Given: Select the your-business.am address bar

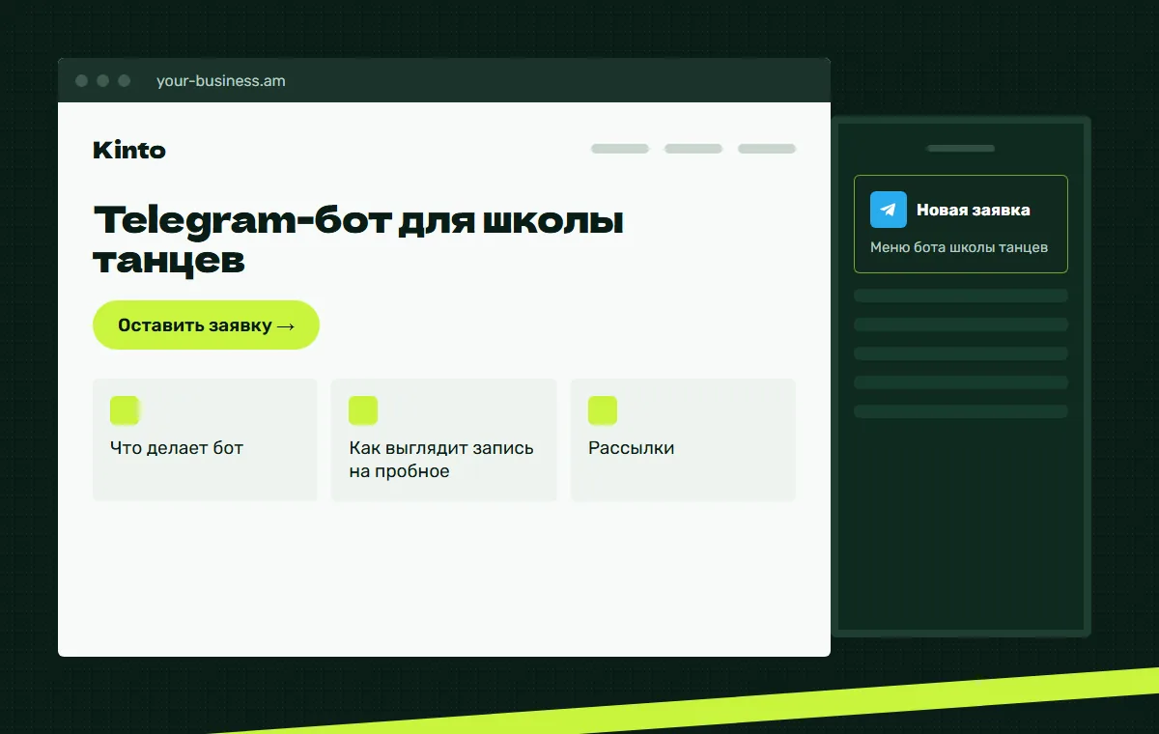Looking at the screenshot, I should pos(221,81).
